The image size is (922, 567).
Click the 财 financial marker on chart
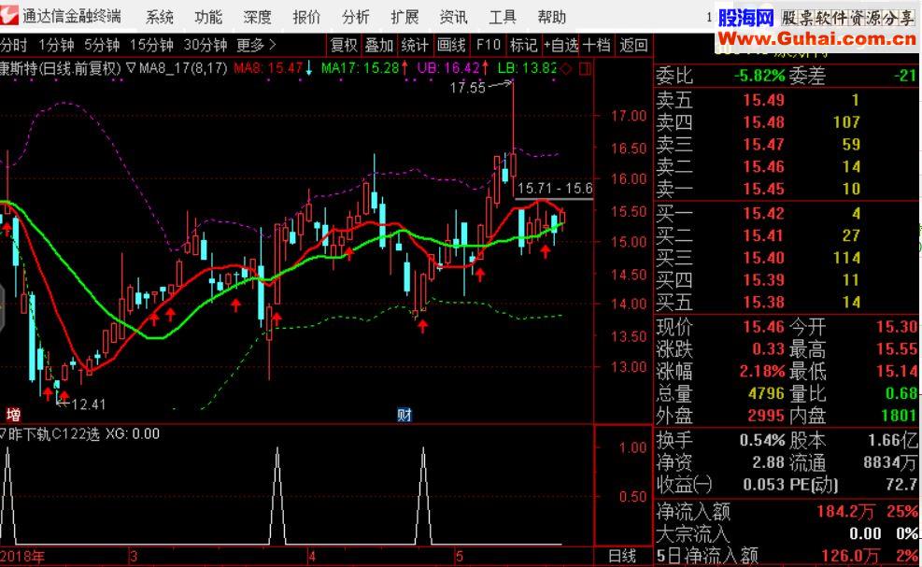(404, 416)
